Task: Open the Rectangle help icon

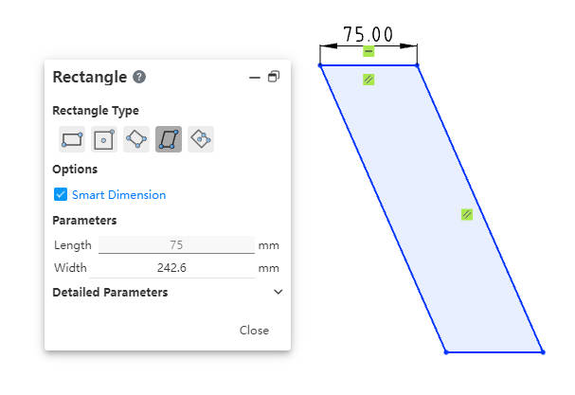Action: click(x=139, y=78)
